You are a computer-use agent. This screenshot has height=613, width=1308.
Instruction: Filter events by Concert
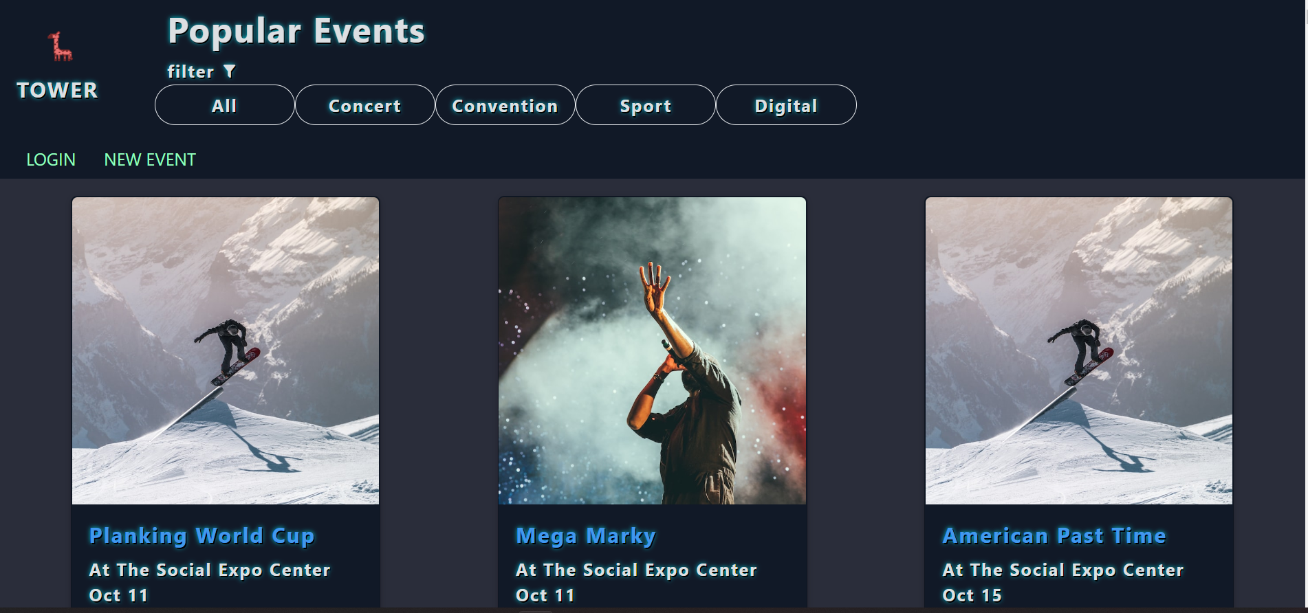(365, 105)
